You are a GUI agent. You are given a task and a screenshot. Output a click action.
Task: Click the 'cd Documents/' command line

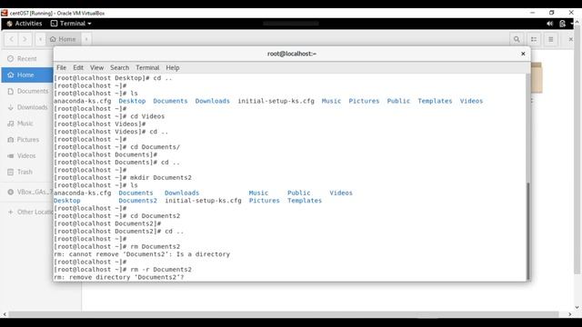tap(117, 147)
